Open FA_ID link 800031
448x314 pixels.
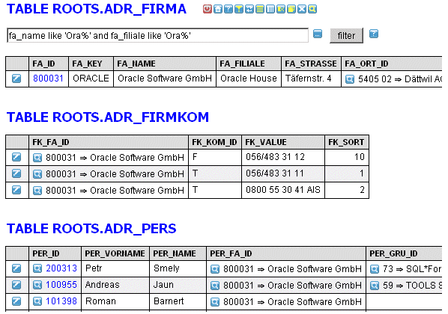[48, 78]
